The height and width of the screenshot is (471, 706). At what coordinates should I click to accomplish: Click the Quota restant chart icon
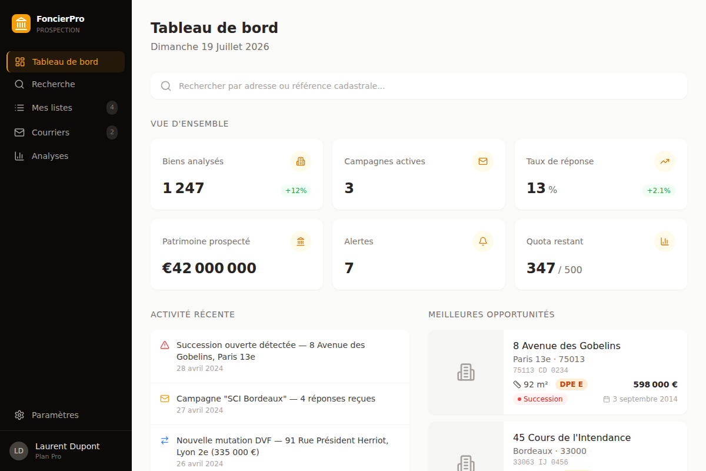click(x=665, y=241)
